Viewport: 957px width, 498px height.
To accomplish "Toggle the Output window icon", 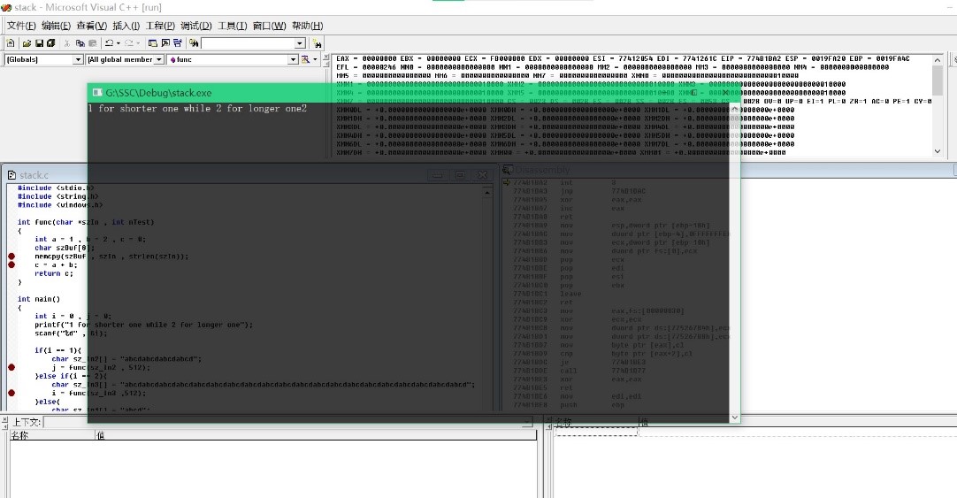I will [165, 43].
